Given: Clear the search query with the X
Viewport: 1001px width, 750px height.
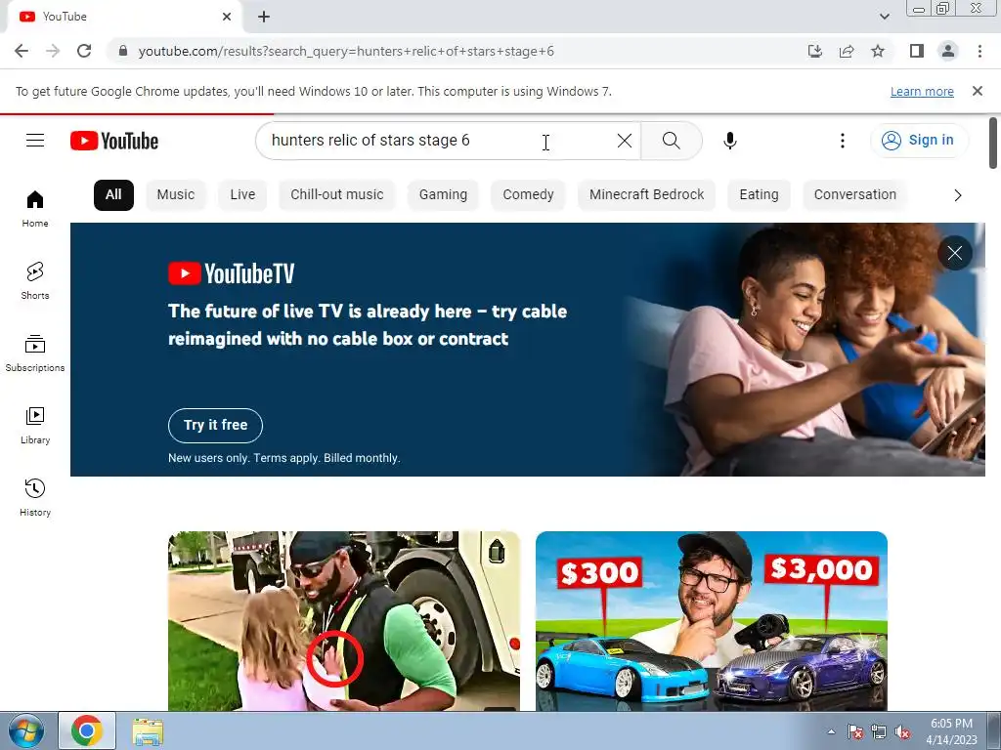Looking at the screenshot, I should tap(625, 141).
